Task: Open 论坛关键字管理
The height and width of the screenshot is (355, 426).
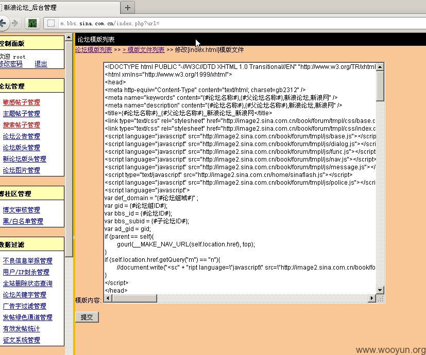Action: [24, 295]
